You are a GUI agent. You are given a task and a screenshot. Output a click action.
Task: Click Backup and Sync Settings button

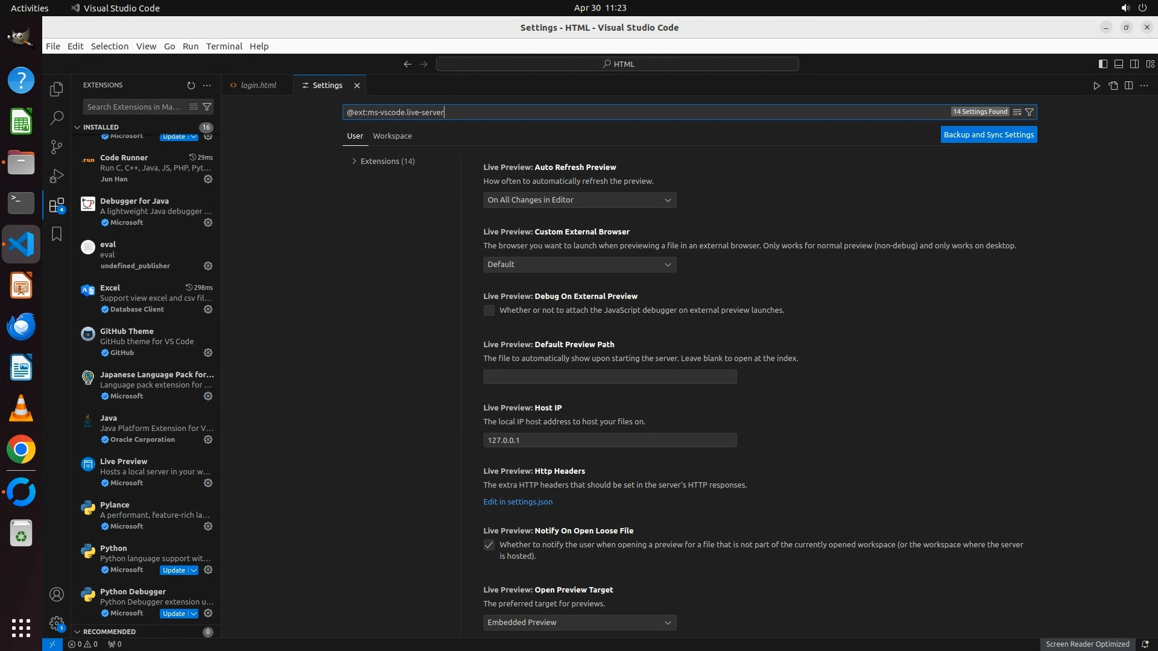[x=989, y=135]
